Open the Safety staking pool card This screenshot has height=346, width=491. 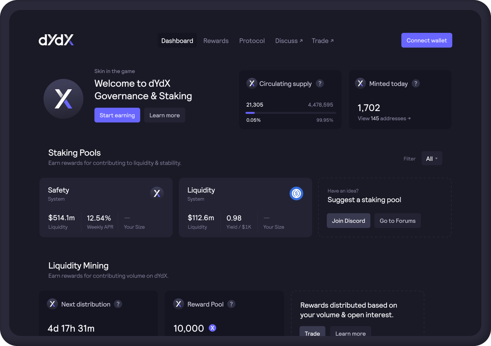click(106, 207)
